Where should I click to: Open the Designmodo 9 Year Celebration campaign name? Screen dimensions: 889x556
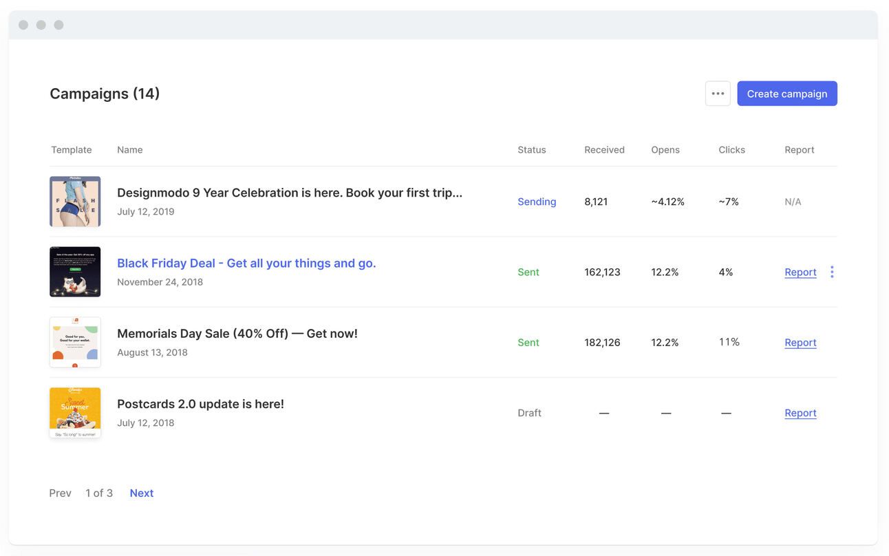(289, 193)
